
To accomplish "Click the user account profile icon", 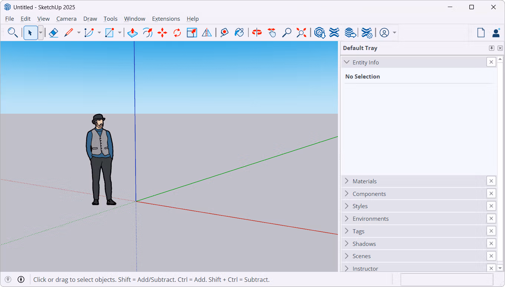I will point(384,33).
